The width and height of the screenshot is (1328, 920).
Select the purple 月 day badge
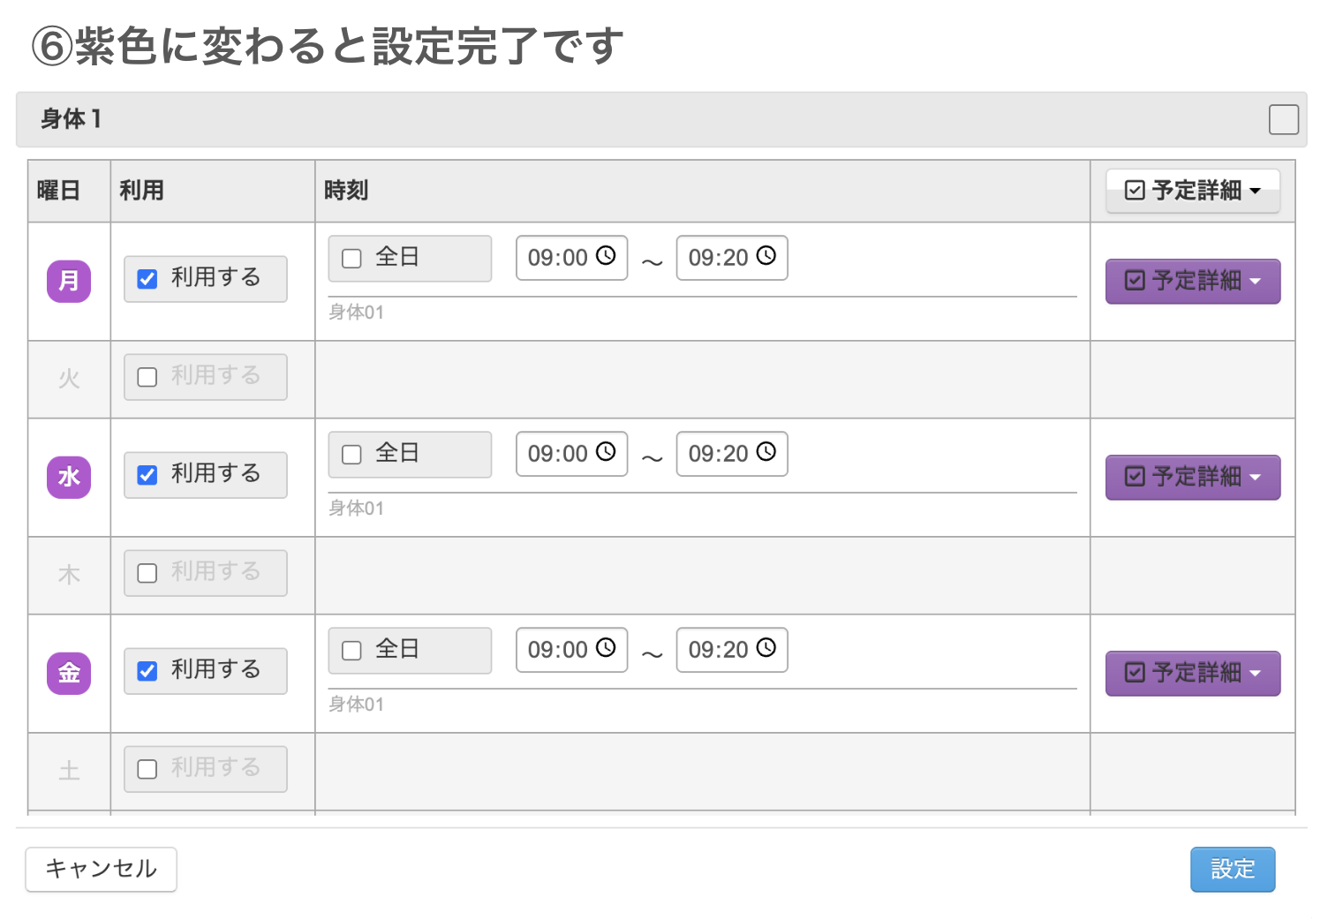tap(68, 281)
